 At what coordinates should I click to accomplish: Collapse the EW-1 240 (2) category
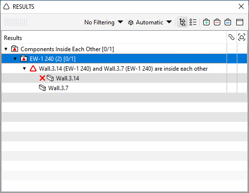15,58
